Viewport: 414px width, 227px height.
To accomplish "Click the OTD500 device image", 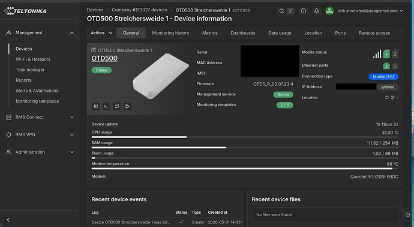I will (161, 76).
